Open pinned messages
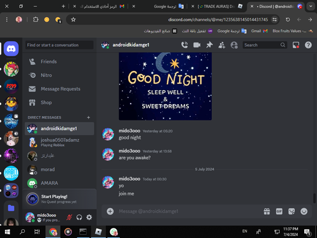 (209, 45)
